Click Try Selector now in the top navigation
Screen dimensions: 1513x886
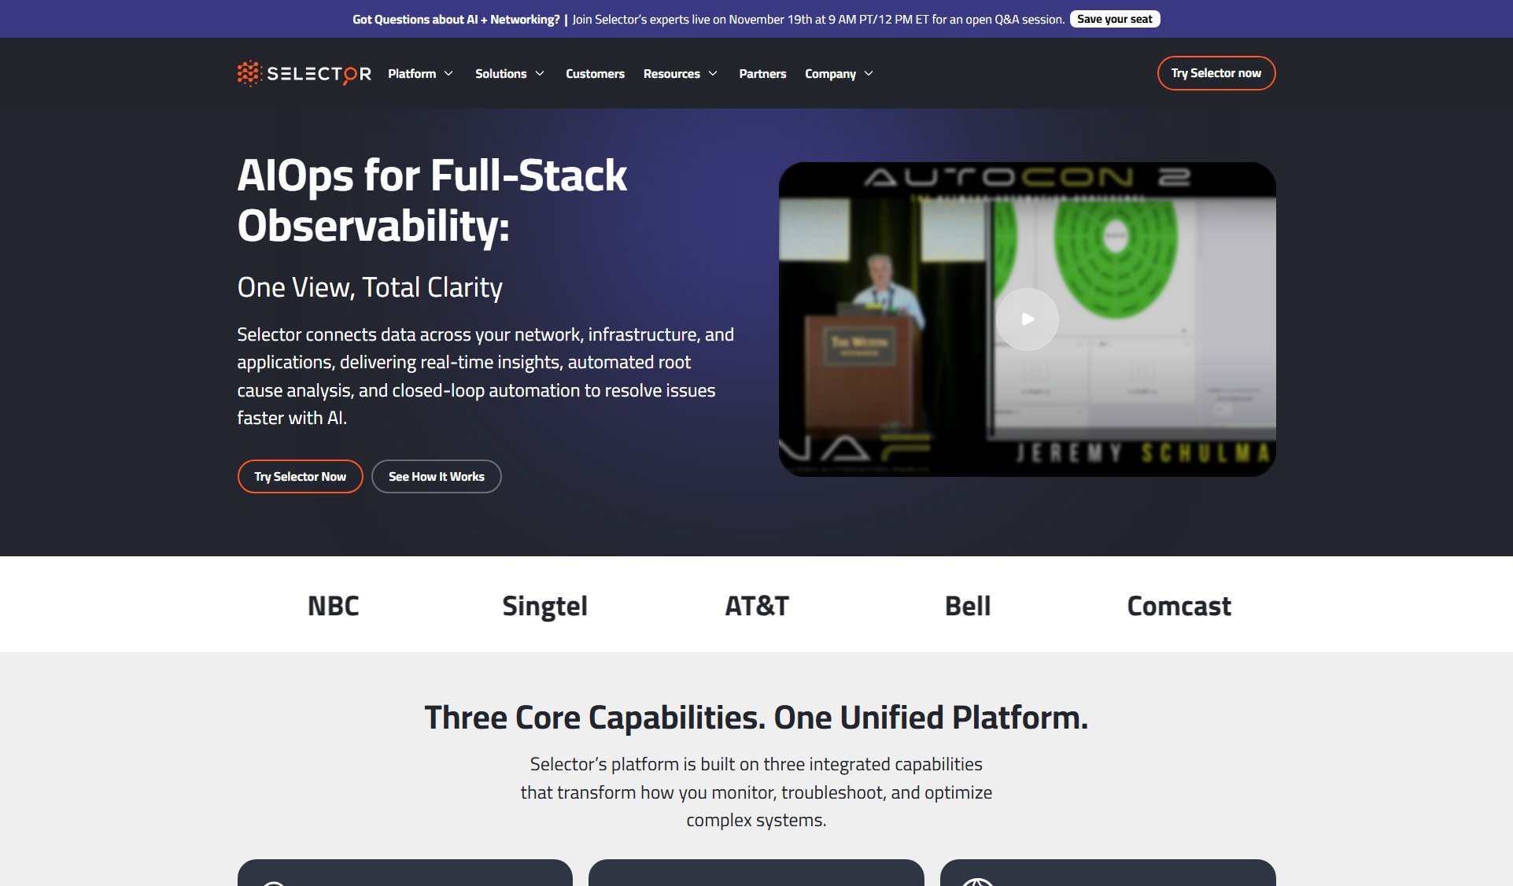click(x=1216, y=72)
